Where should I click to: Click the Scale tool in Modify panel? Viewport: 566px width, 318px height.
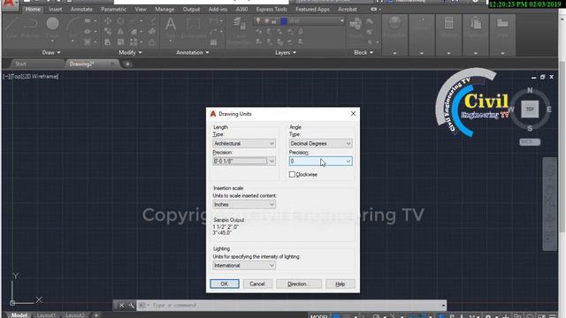[x=120, y=42]
